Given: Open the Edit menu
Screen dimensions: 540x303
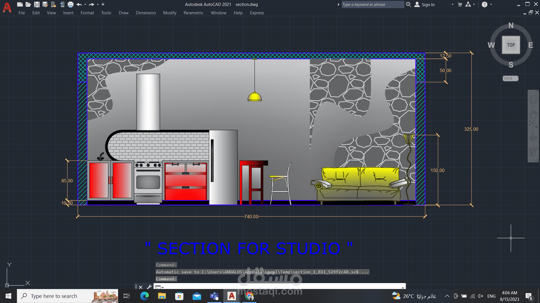Looking at the screenshot, I should pos(36,13).
